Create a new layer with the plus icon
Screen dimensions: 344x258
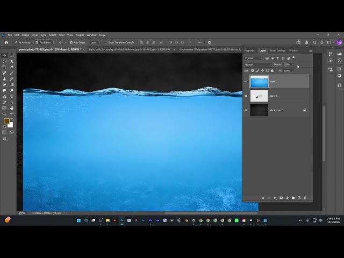pyautogui.click(x=299, y=198)
